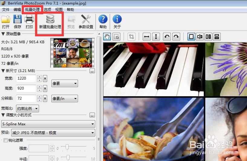This screenshot has width=247, height=161.
Task: Enable the 钝化遮罩 checkbox
Action: pyautogui.click(x=5, y=140)
